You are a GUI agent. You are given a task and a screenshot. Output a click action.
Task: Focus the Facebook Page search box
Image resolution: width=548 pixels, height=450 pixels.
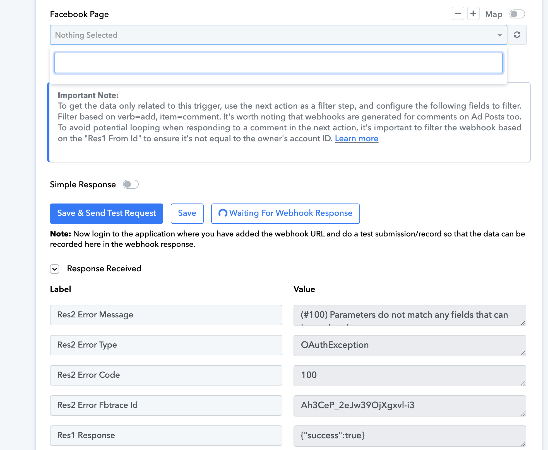pos(278,63)
